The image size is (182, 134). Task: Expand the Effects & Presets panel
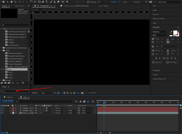158,19
